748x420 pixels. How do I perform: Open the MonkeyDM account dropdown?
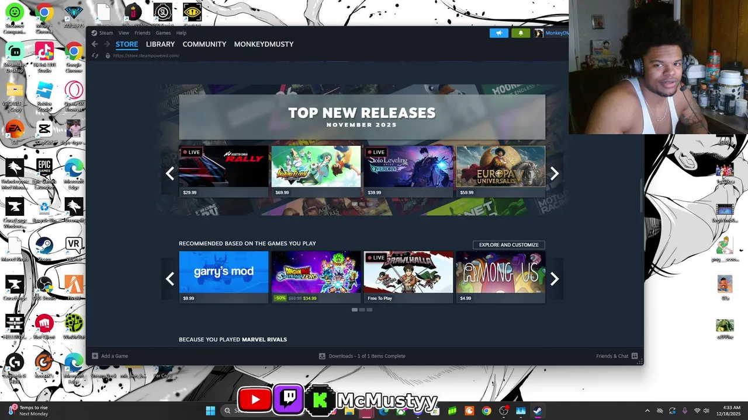tap(556, 33)
